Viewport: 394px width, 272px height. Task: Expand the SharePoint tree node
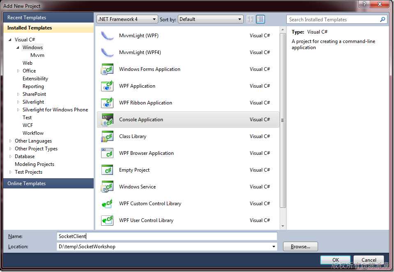pos(18,94)
